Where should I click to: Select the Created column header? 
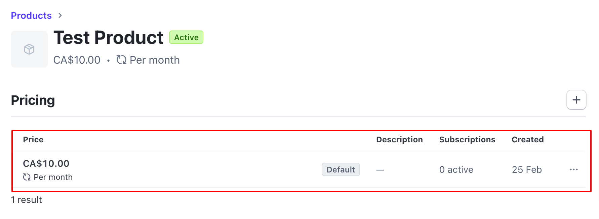click(528, 140)
